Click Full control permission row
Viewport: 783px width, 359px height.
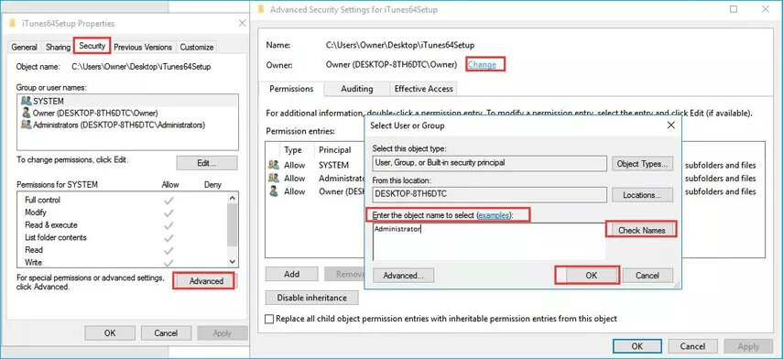122,200
